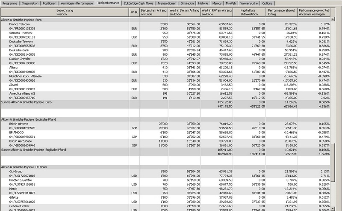The image size is (342, 211).
Task: Select the Münchner Rück -Namen- row
Action: (165, 78)
